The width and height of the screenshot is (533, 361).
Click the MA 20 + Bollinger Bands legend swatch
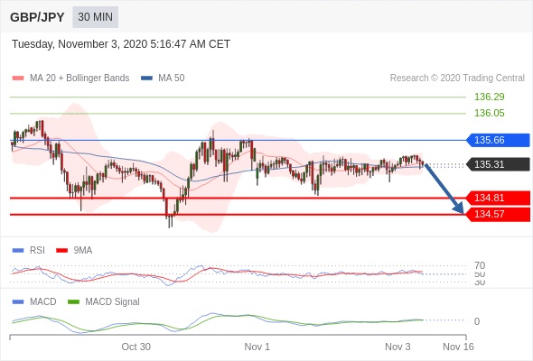[18, 79]
